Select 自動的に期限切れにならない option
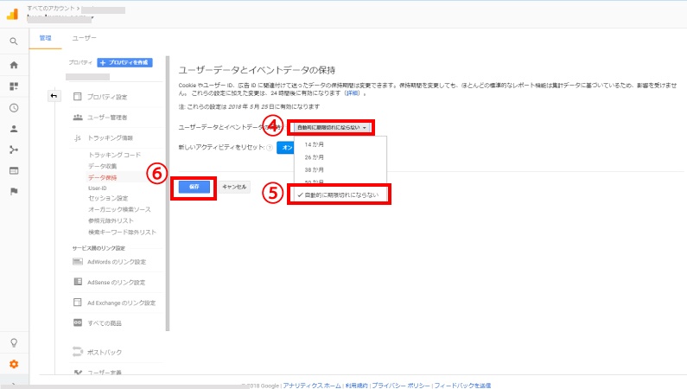The width and height of the screenshot is (687, 389). [339, 195]
